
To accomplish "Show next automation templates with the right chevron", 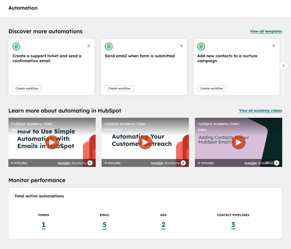I will [x=283, y=66].
